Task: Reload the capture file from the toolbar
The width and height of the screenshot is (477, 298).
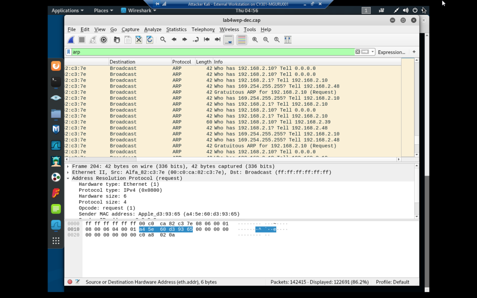Action: pos(150,40)
